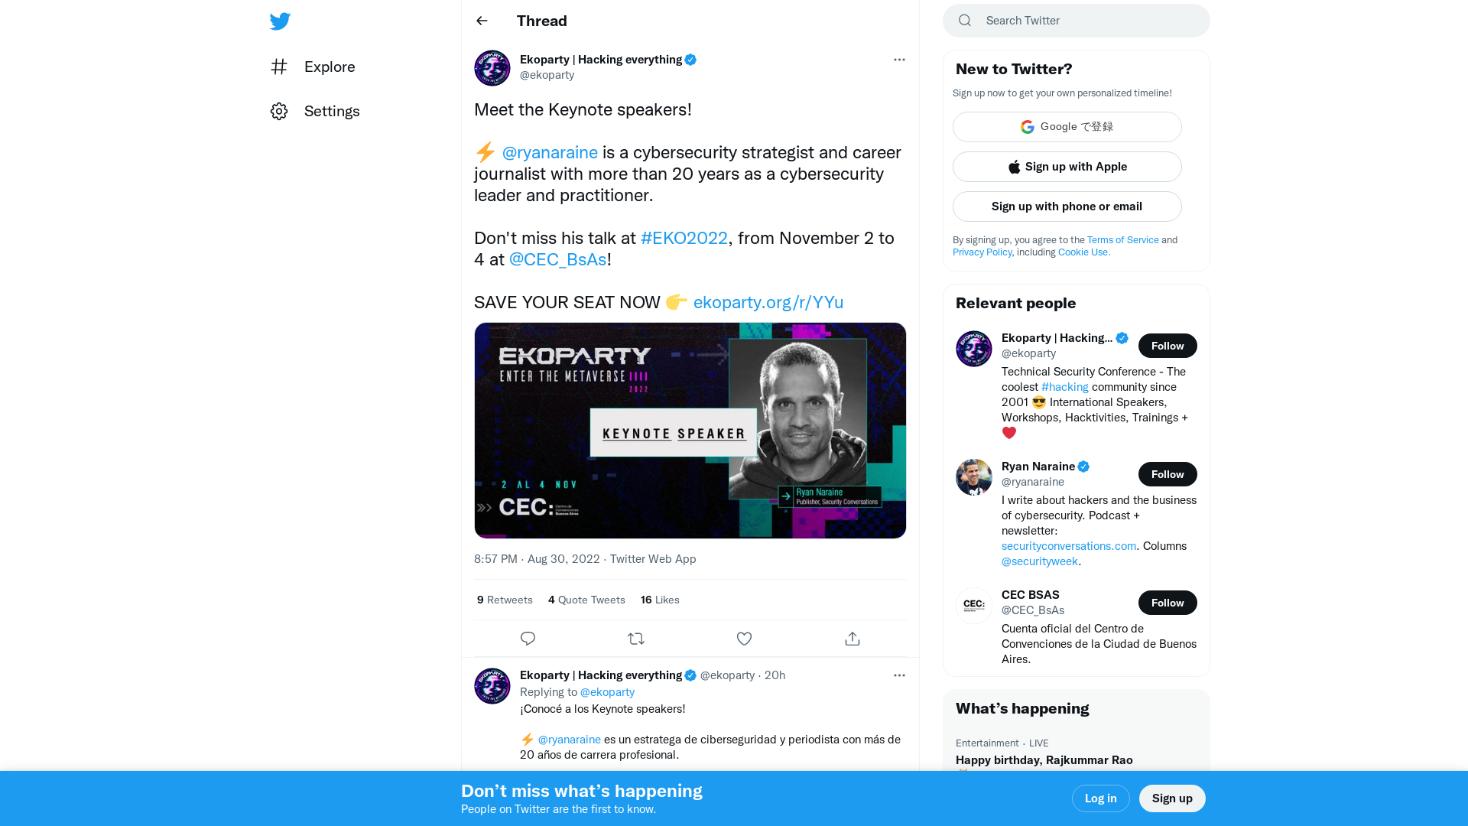This screenshot has width=1468, height=826.
Task: Select the Explore hashtag icon
Action: pos(280,67)
